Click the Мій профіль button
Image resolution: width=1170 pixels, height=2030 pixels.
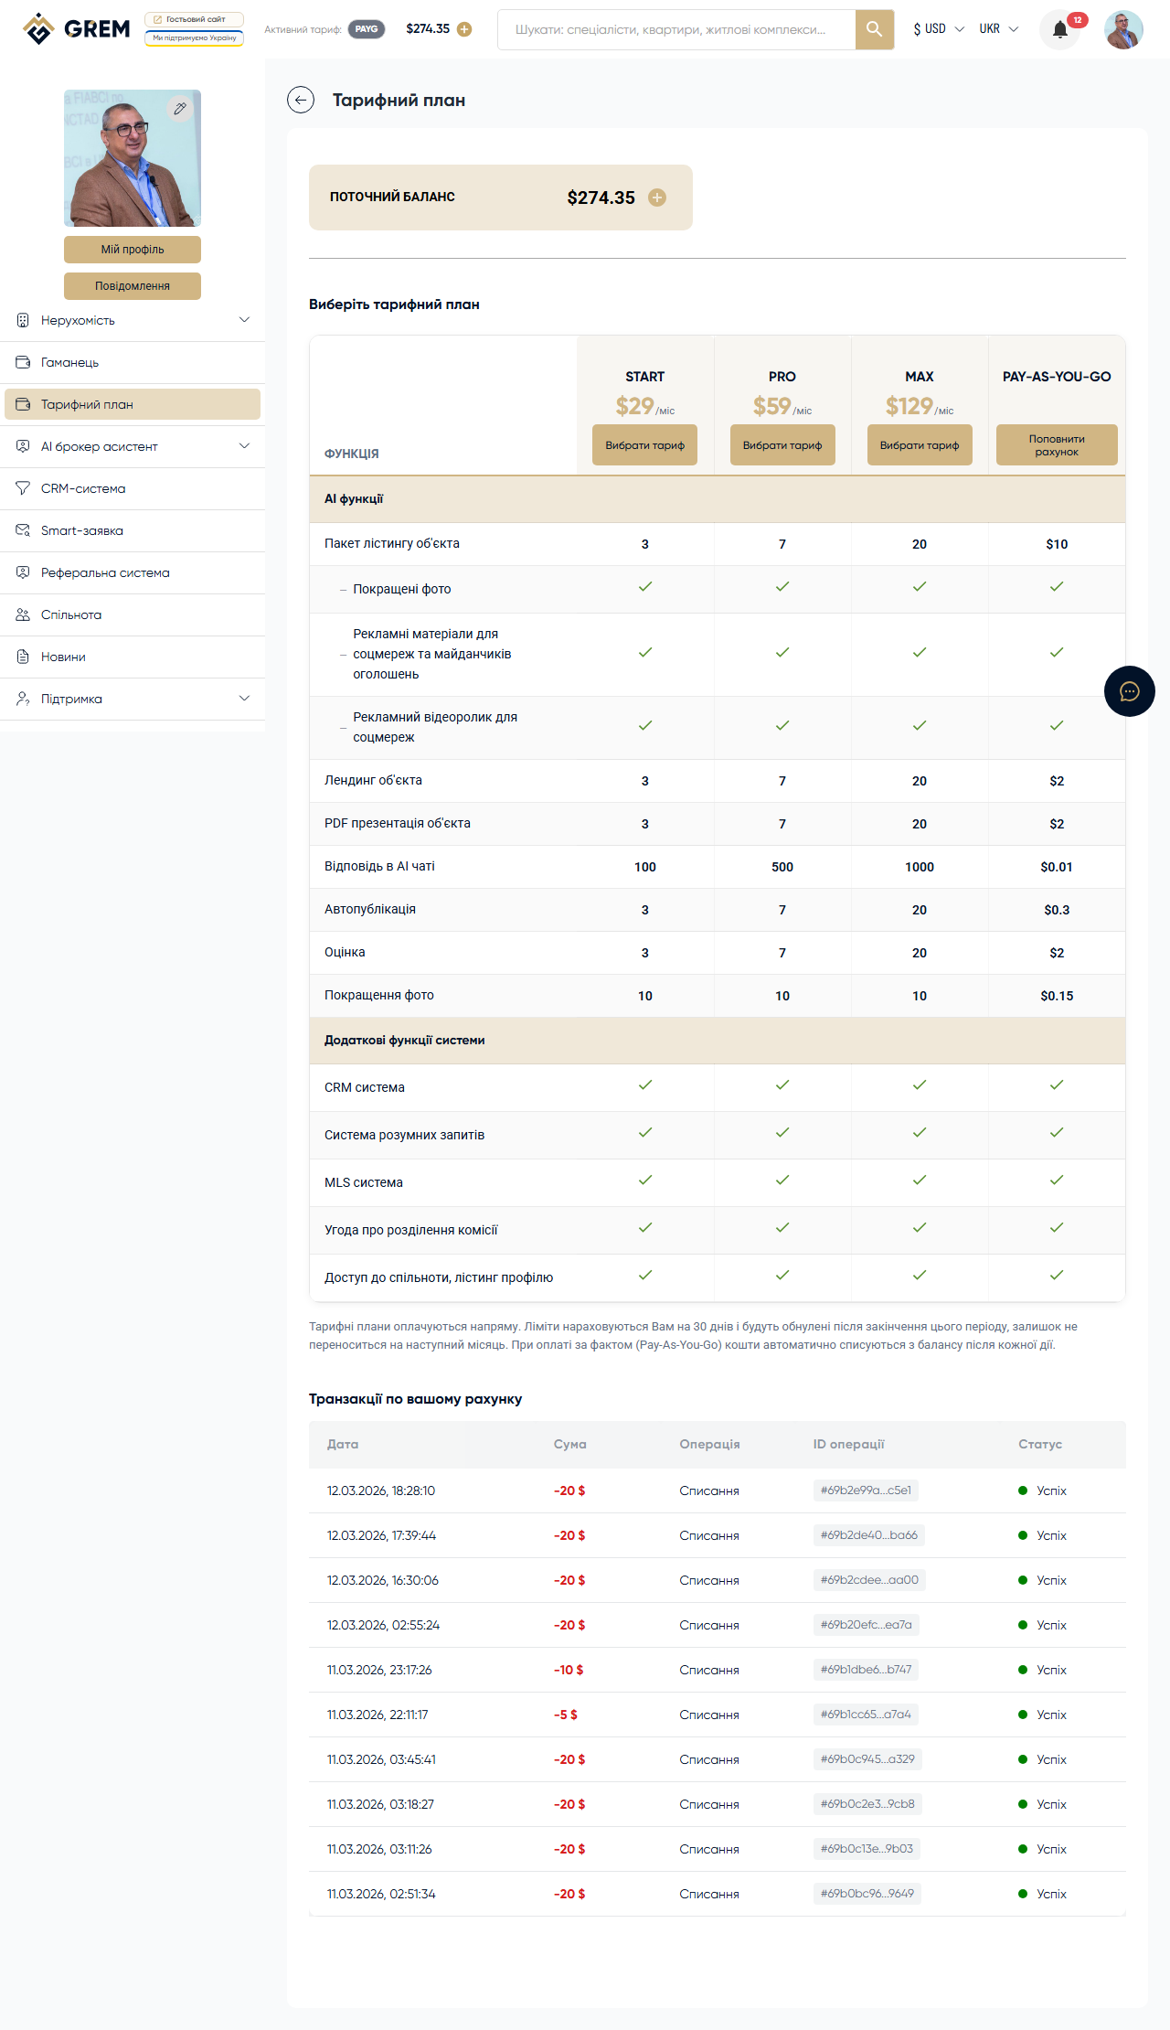click(x=133, y=250)
